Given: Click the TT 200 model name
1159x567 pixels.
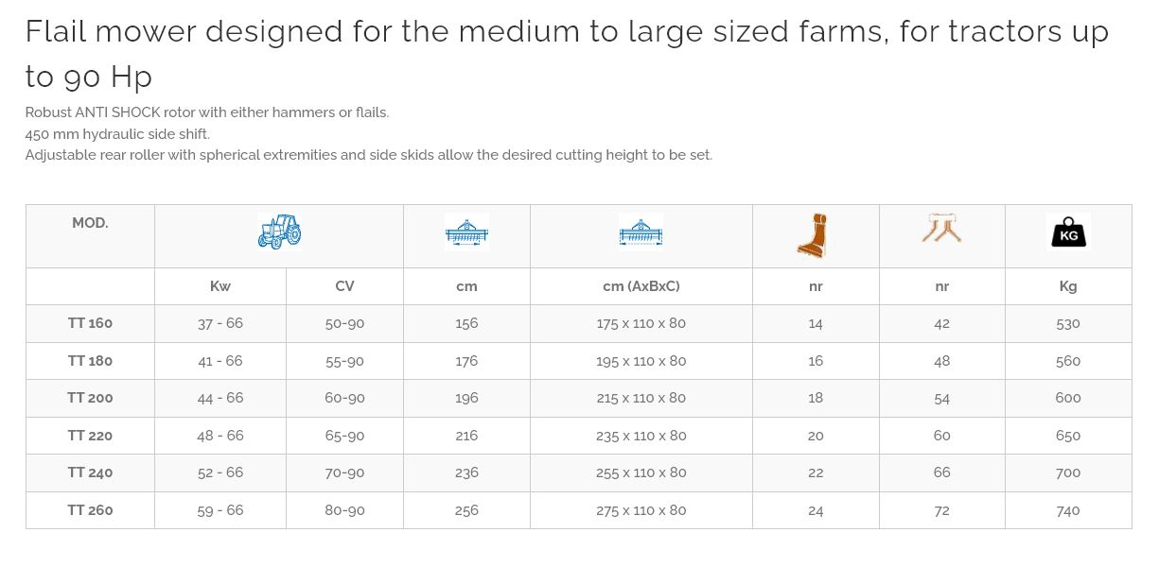Looking at the screenshot, I should pos(90,398).
